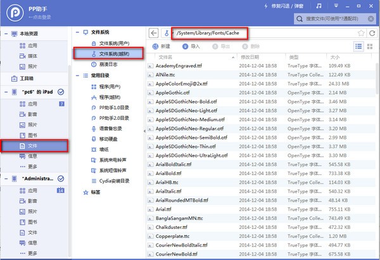Toggle checkmark next to "pc6" 的 iPad
The image size is (380, 260).
click(61, 92)
